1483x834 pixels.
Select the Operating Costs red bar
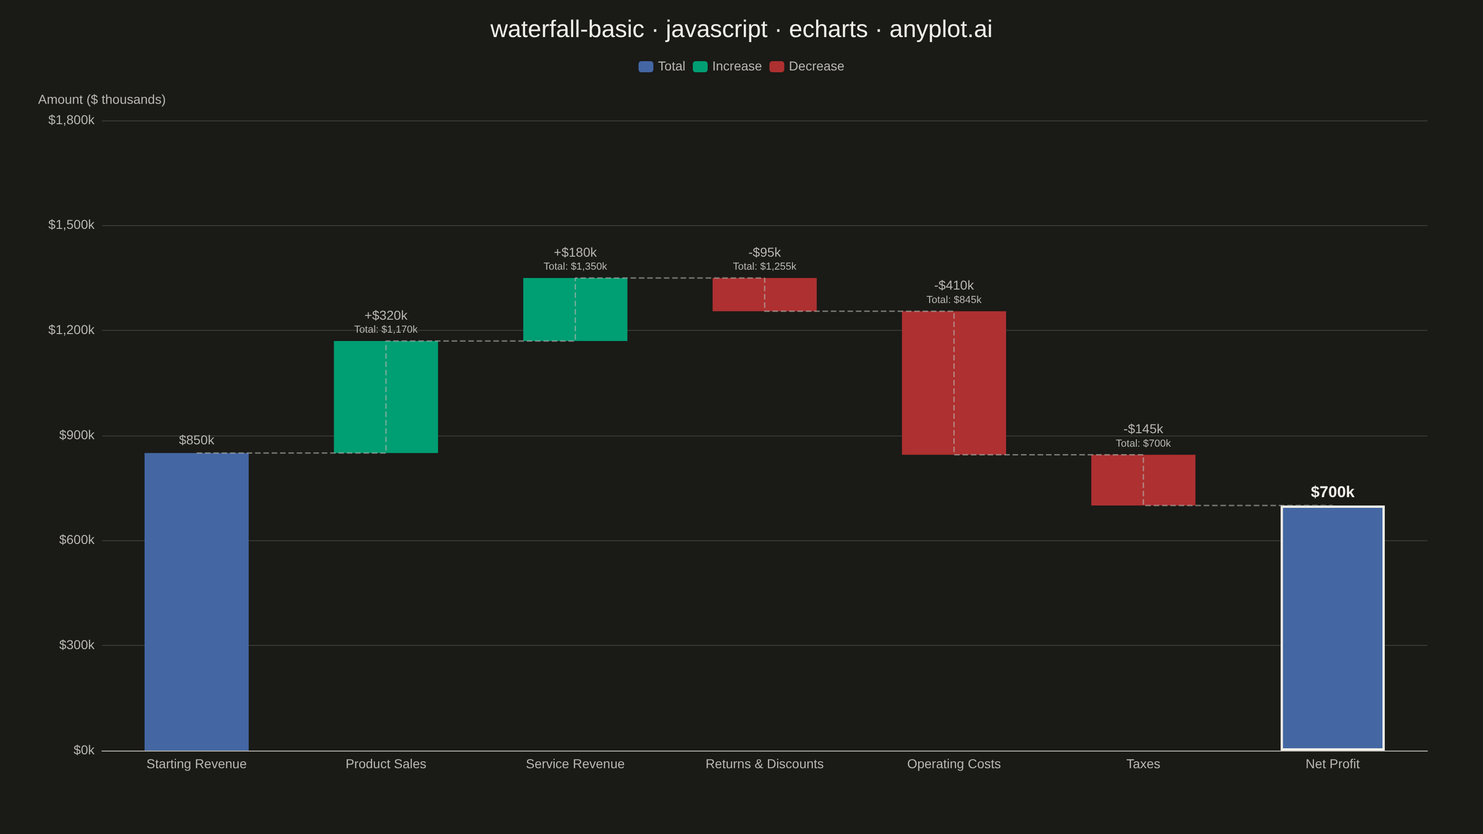[x=954, y=383]
